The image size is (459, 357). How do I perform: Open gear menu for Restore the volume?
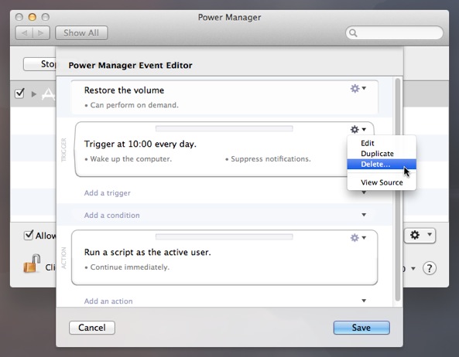click(x=358, y=88)
